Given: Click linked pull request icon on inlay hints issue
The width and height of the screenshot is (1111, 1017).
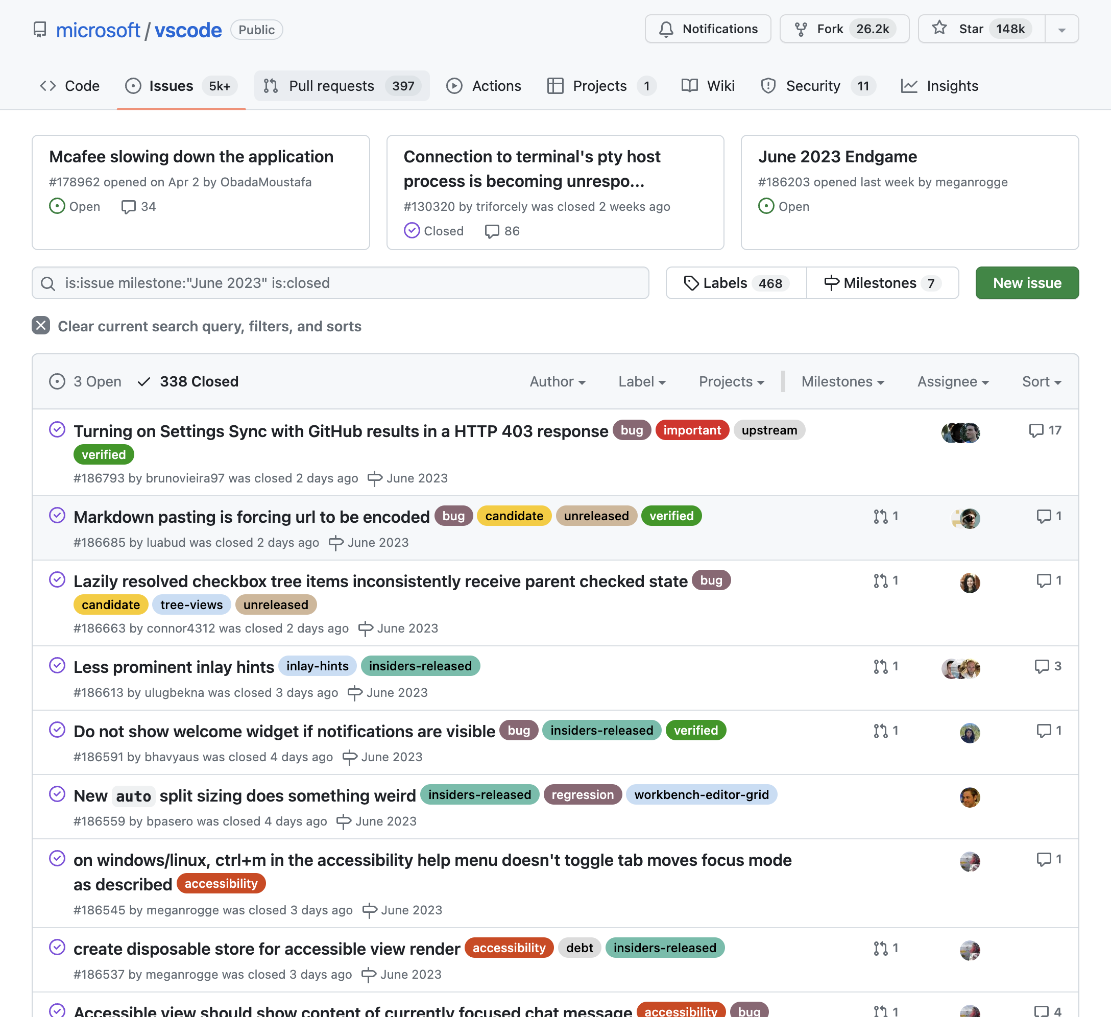Looking at the screenshot, I should [886, 667].
